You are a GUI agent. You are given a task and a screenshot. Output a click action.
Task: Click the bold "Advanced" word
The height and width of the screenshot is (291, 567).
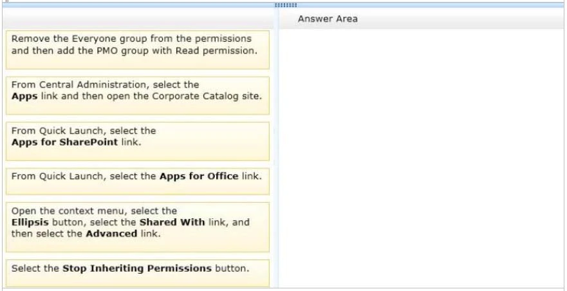pyautogui.click(x=111, y=233)
